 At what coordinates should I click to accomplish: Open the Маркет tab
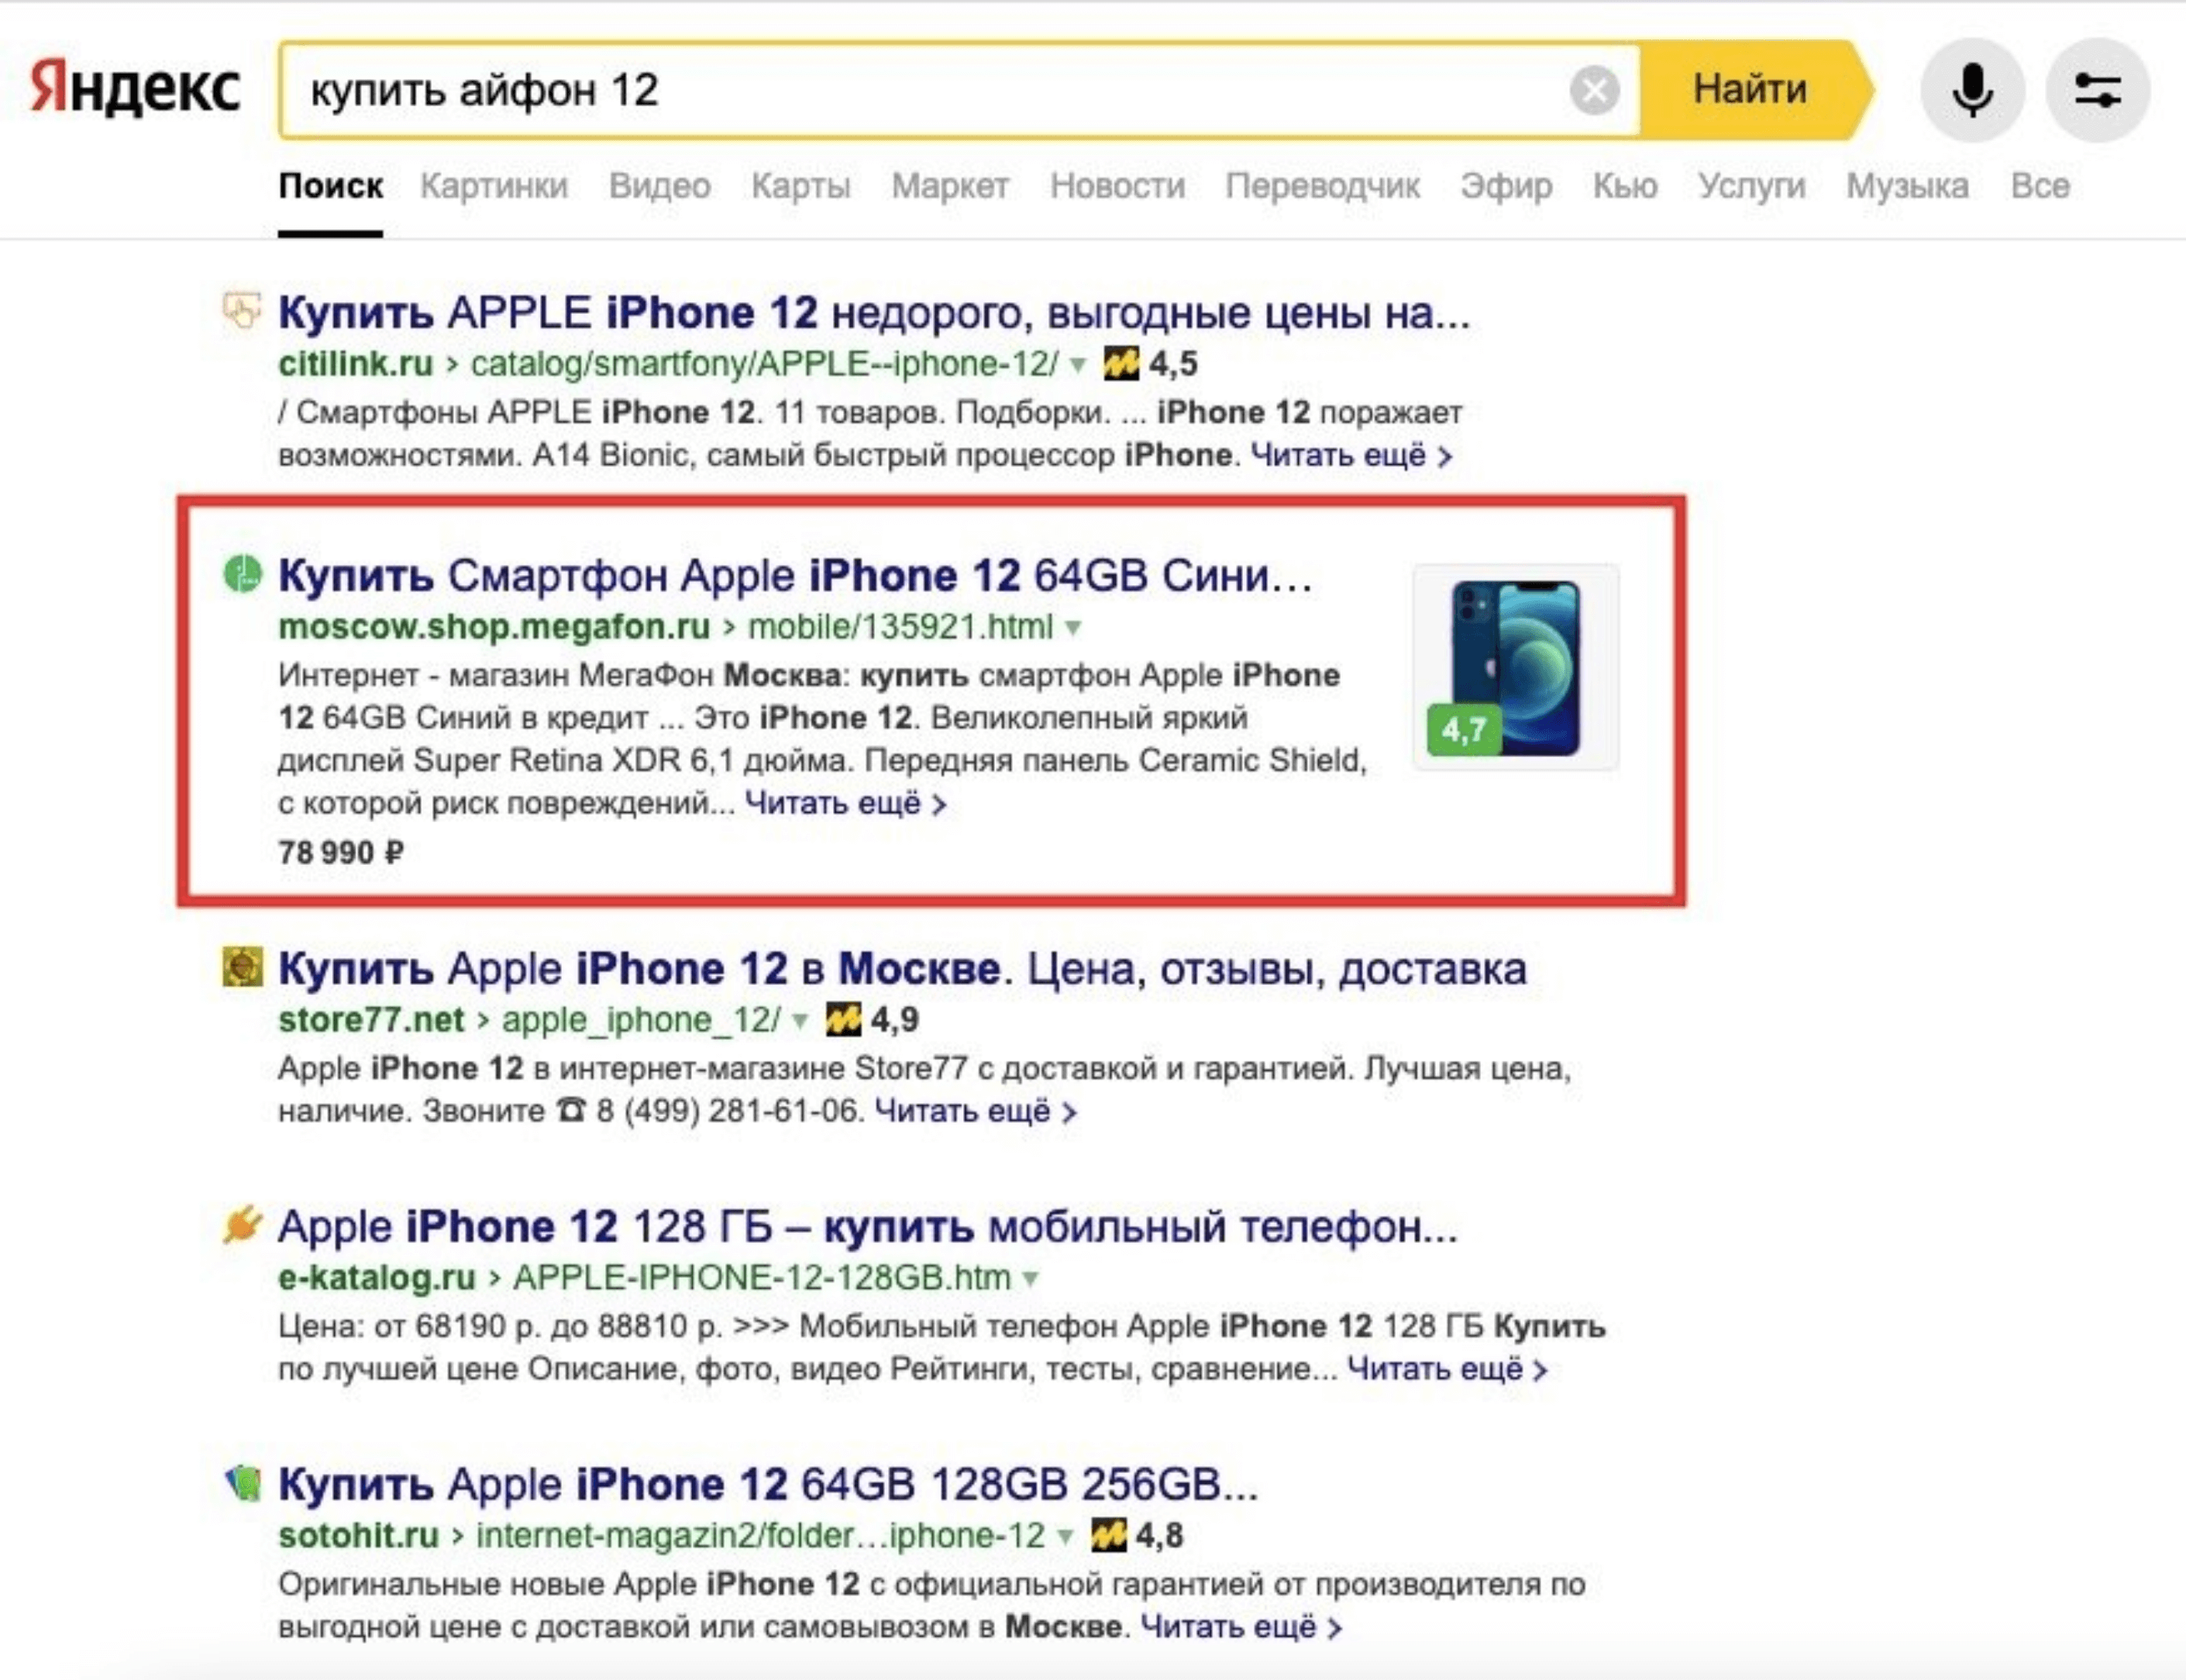coord(949,186)
